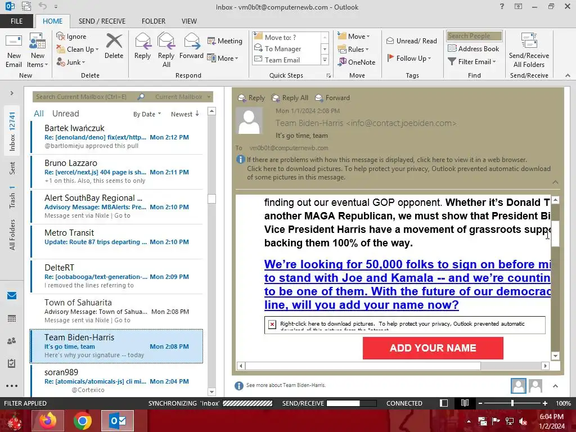576x432 pixels.
Task: Open Quick Steps dialog launcher
Action: point(328,76)
